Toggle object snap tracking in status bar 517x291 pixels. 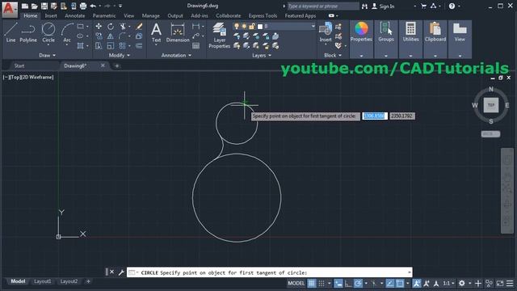point(389,283)
